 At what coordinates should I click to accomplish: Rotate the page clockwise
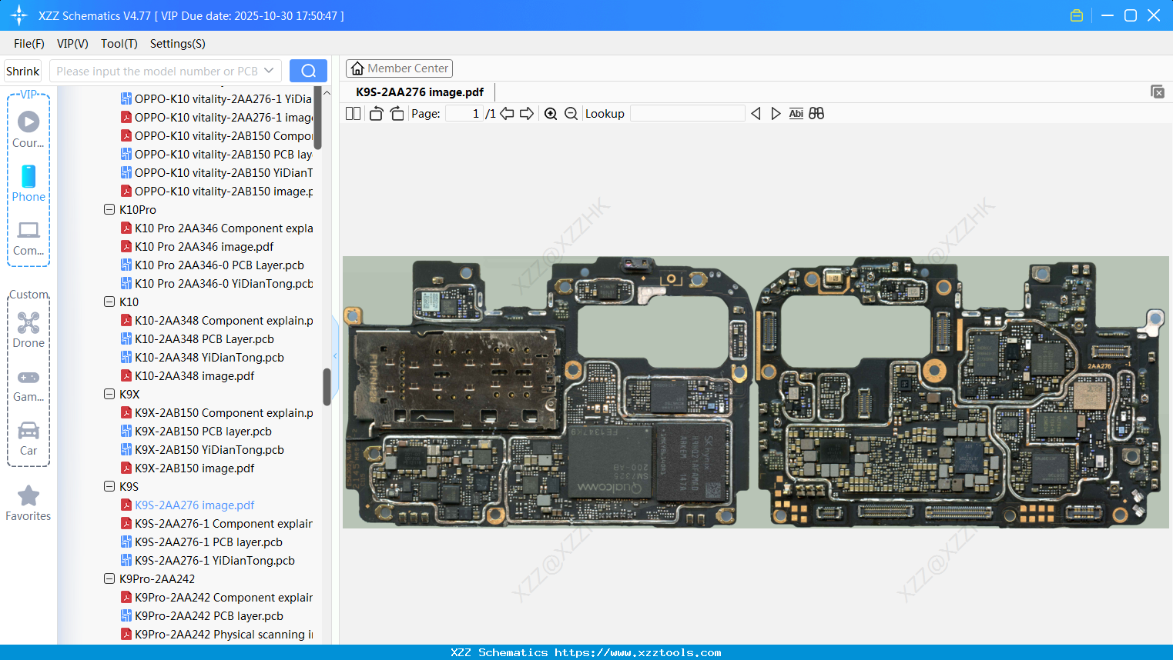click(397, 114)
